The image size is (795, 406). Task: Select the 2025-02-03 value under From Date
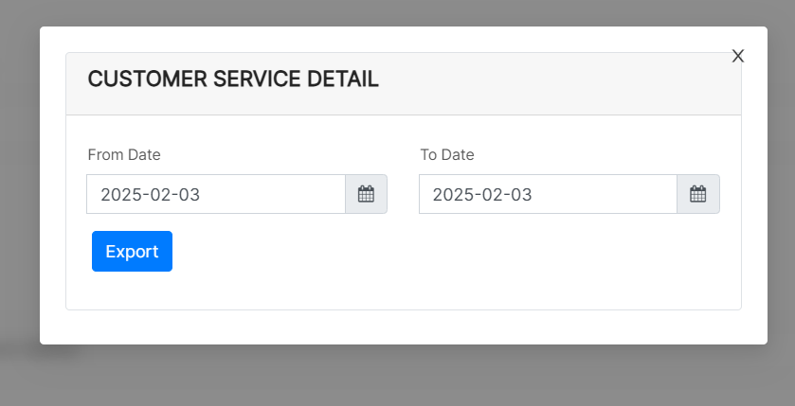pos(151,195)
